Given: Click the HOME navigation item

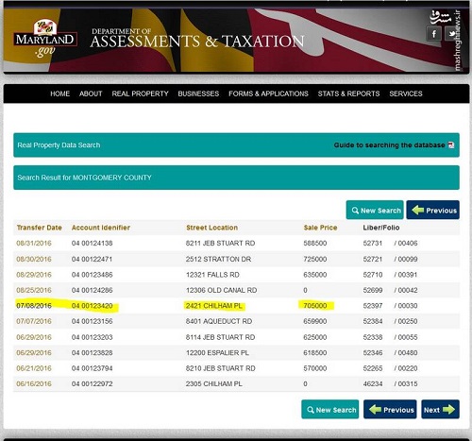Looking at the screenshot, I should click(60, 93).
